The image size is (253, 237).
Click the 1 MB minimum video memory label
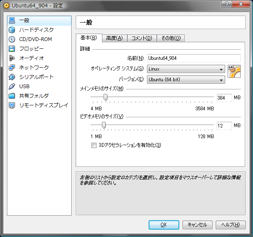point(96,137)
